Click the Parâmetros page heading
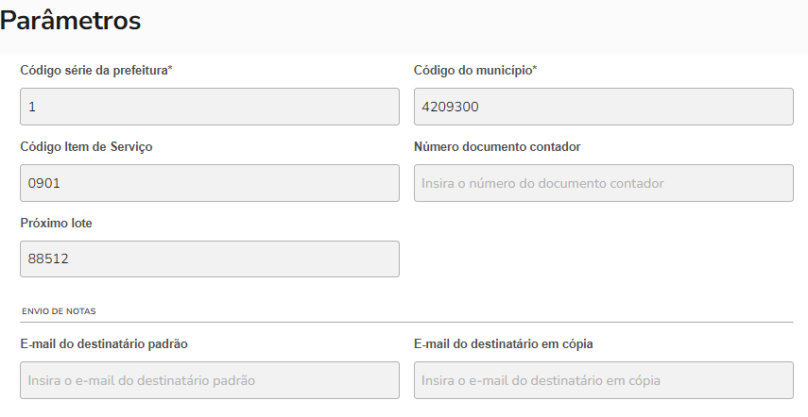The width and height of the screenshot is (808, 417). [x=71, y=20]
